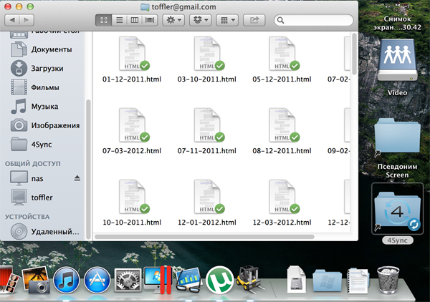This screenshot has width=430, height=302.
Task: Open the Trash in the dock
Action: click(x=387, y=278)
